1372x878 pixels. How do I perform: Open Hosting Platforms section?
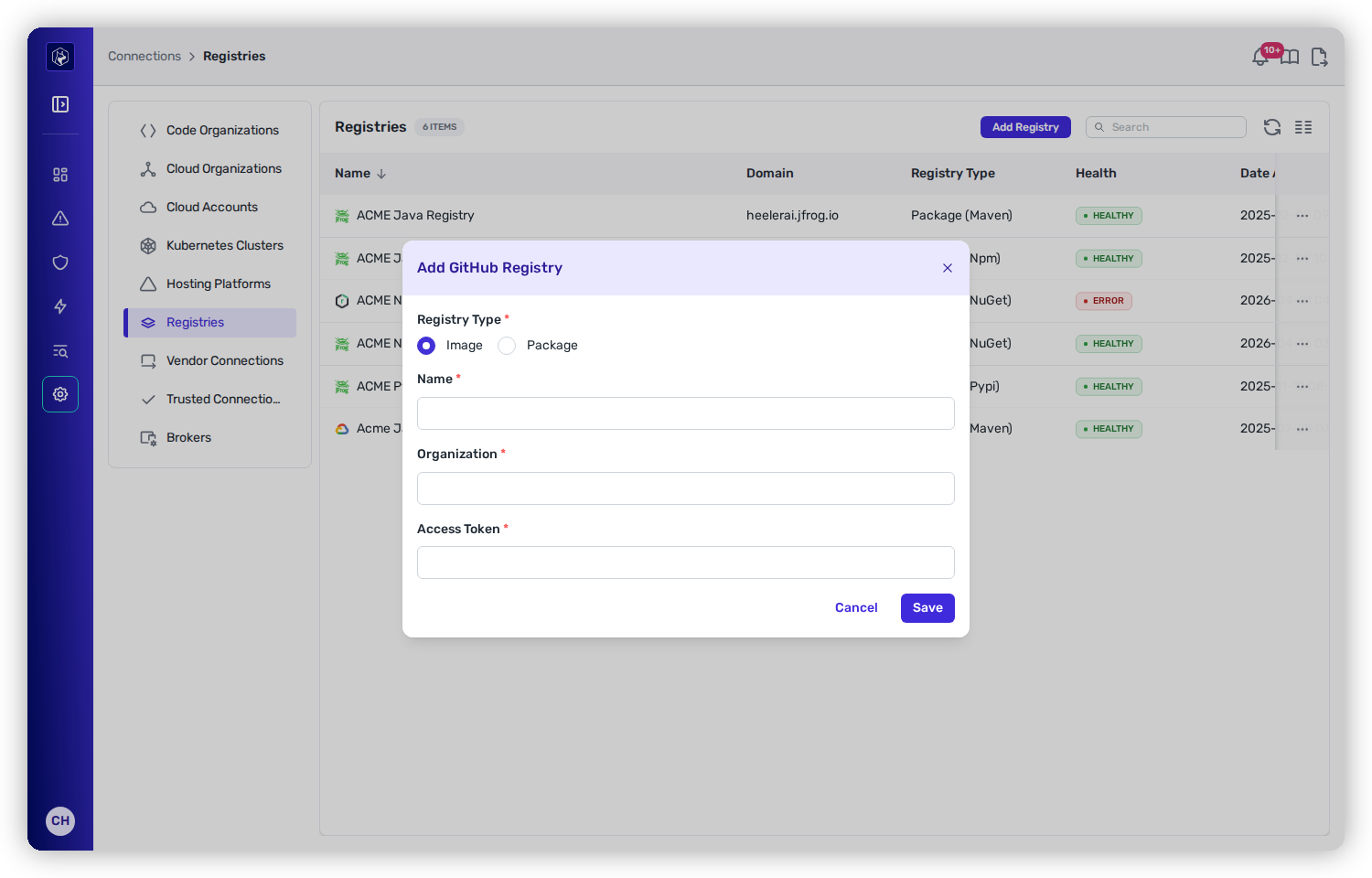210,284
